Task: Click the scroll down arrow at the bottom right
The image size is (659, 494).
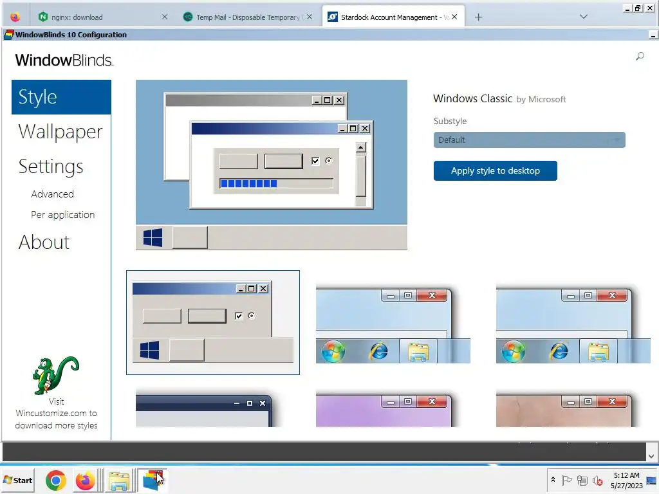Action: coord(651,456)
